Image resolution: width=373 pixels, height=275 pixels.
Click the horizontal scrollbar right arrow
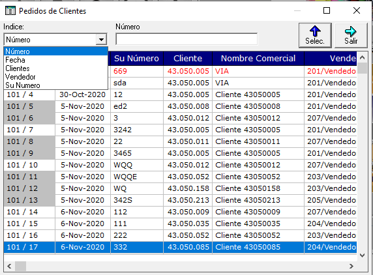tap(351, 267)
